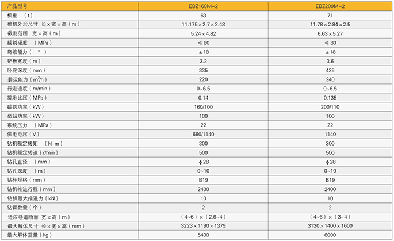Click the 3130×1400×1600 disassembly size cell
394x241 pixels.
(330, 225)
